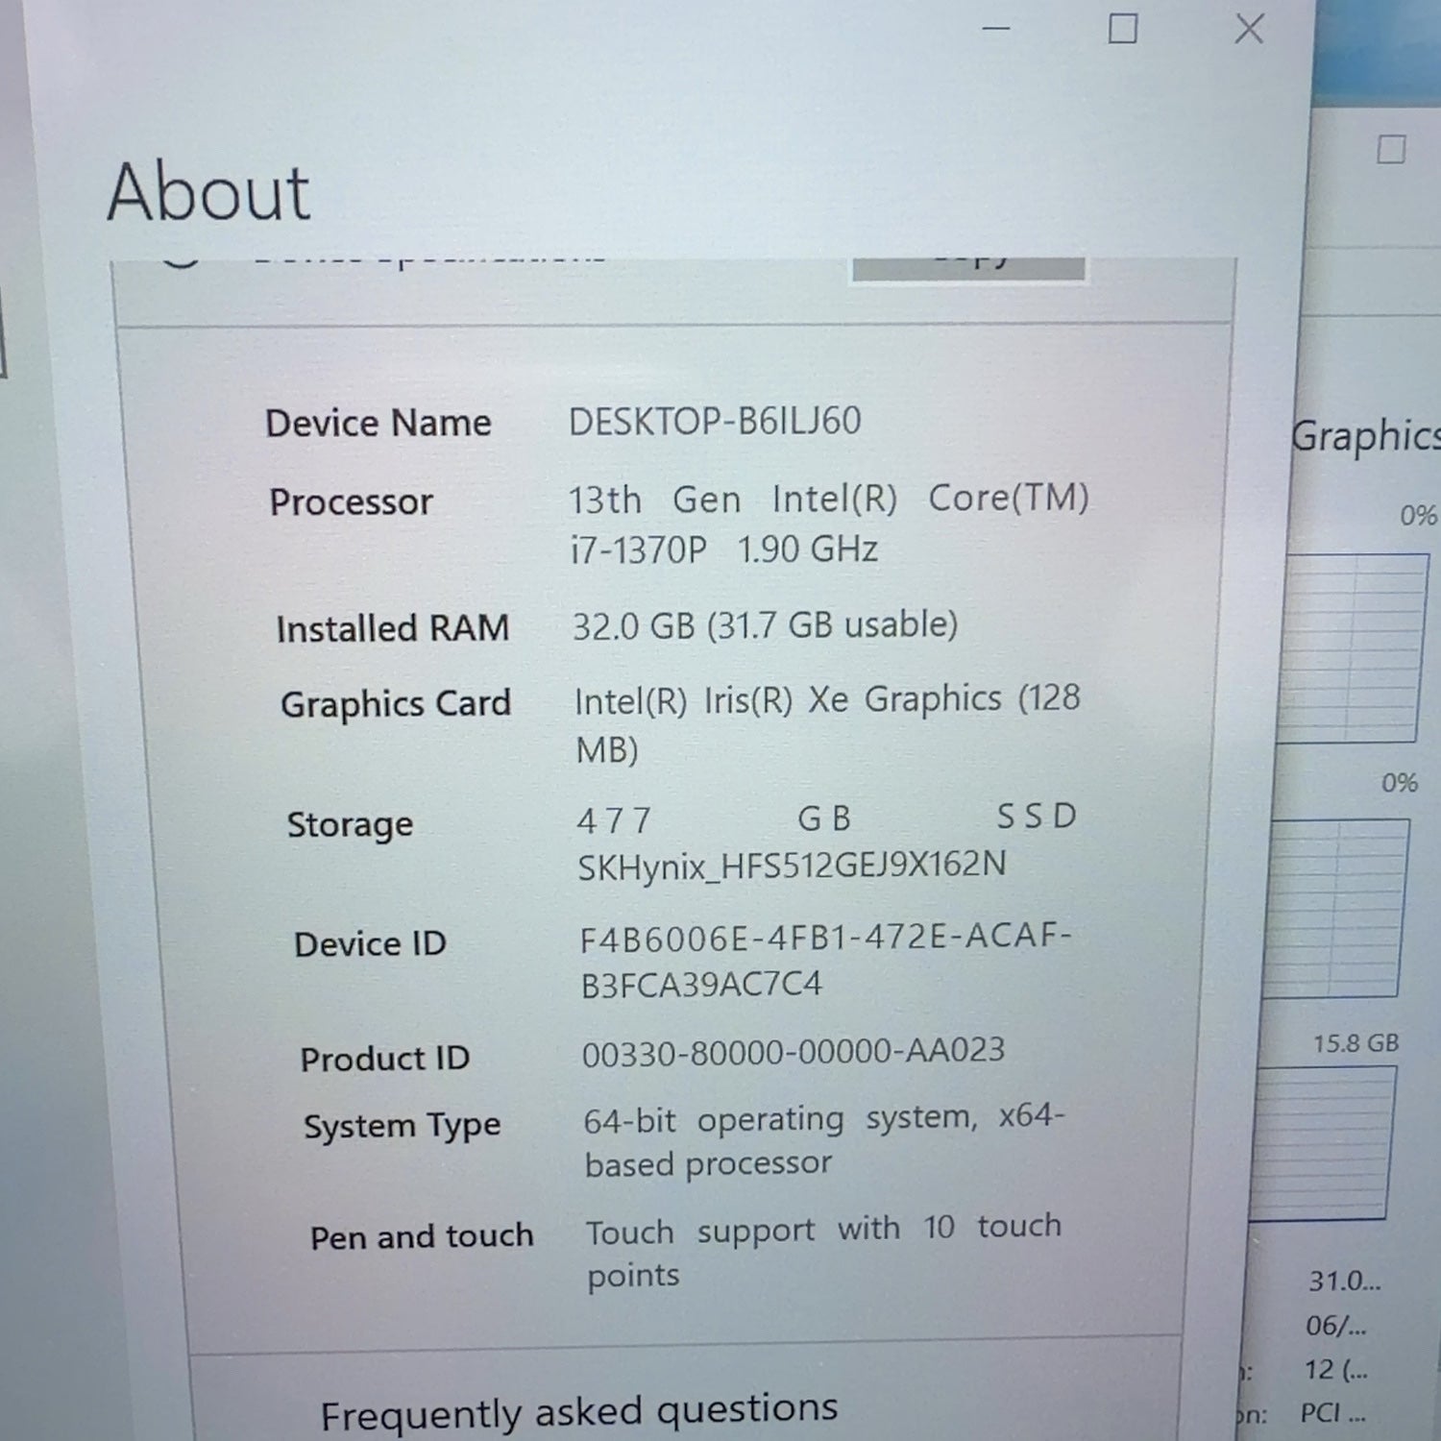Select the 32.0 GB (31.7 GB usable) value
This screenshot has height=1441, width=1441.
[x=766, y=625]
